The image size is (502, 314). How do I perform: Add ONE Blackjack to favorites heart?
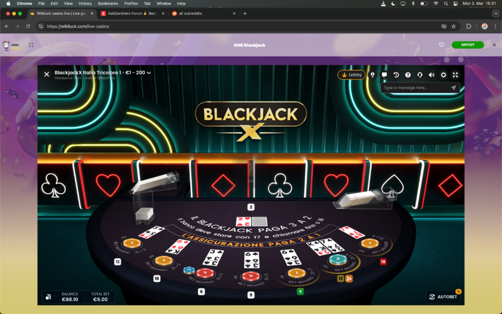tap(441, 45)
